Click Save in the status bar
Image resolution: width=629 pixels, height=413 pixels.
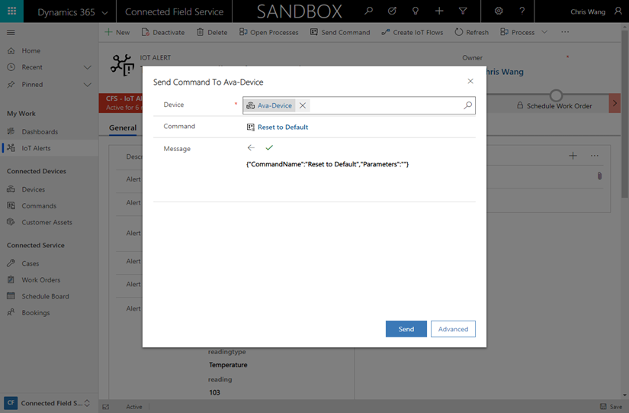point(611,407)
